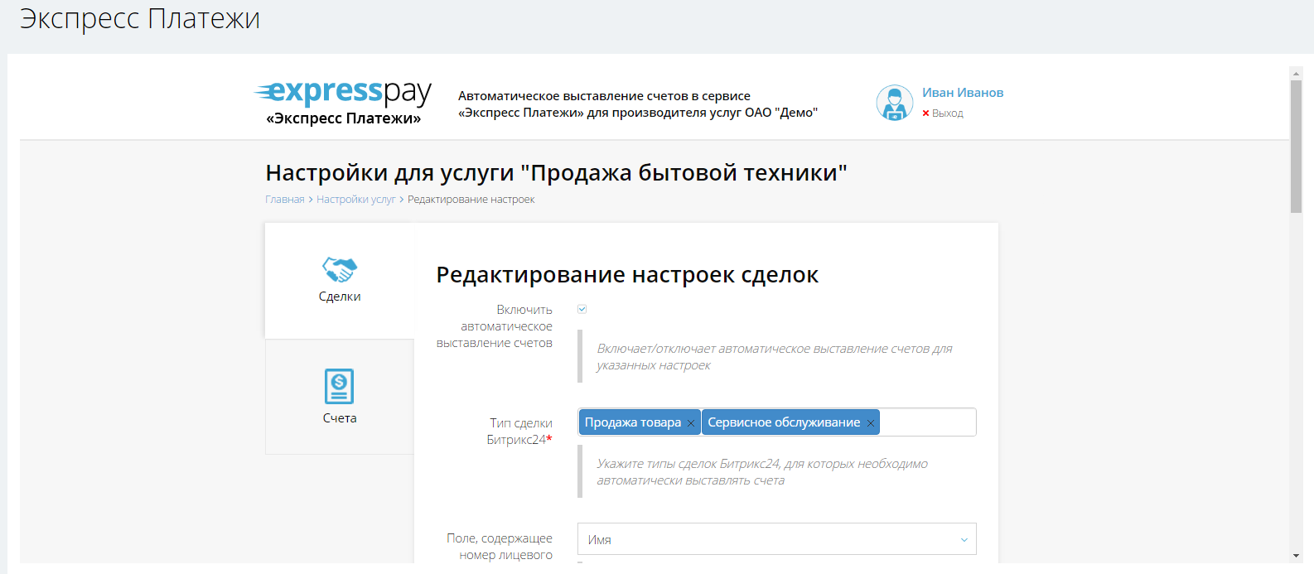1314x574 pixels.
Task: Click the scrollbar up arrow
Action: click(1296, 74)
